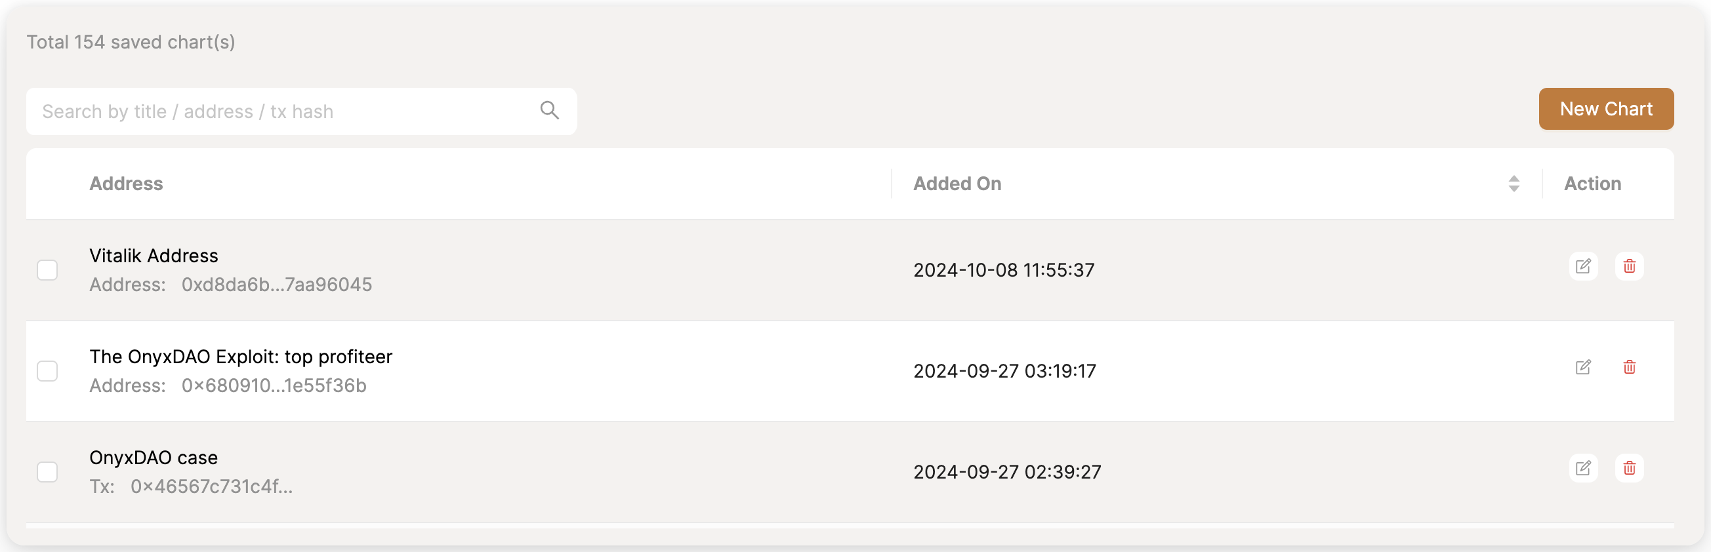Click the Address column header
This screenshot has height=552, width=1711.
tap(126, 184)
